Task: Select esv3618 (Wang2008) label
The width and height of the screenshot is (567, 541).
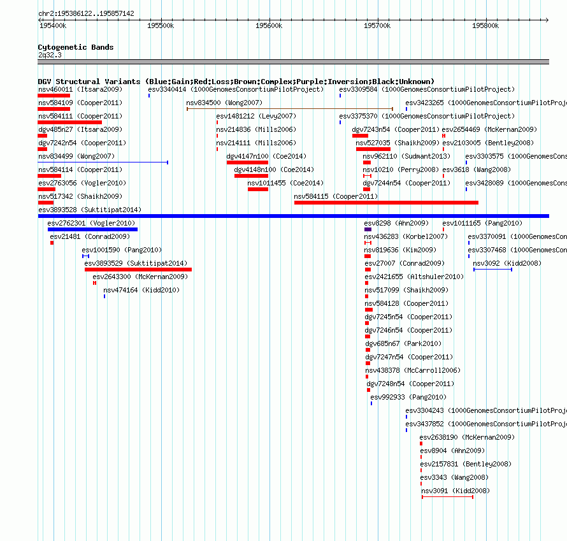Action: tap(477, 170)
